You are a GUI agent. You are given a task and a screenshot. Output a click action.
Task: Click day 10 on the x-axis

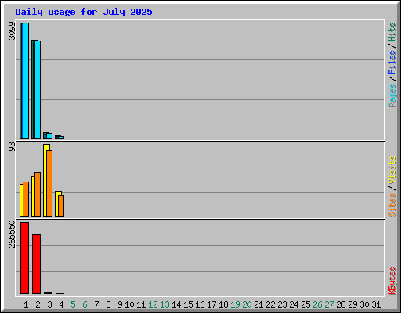coord(129,304)
